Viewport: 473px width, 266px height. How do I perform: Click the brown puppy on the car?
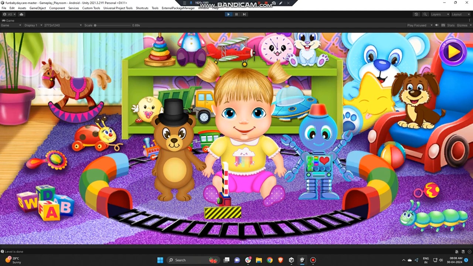(x=418, y=100)
